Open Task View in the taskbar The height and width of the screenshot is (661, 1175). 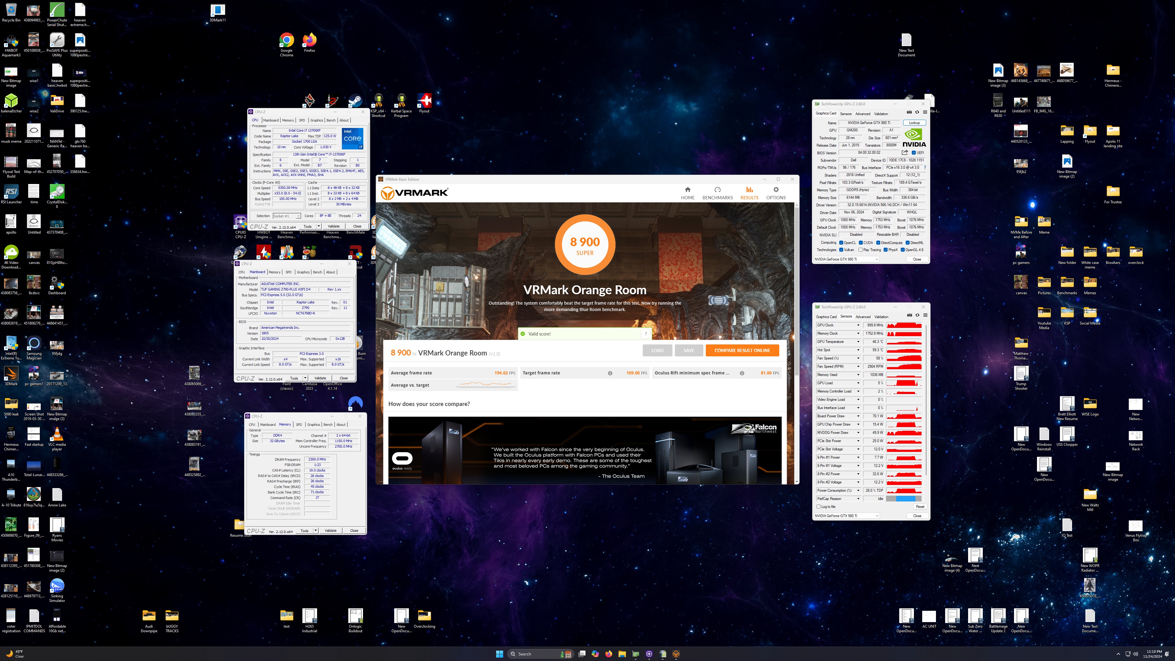582,654
